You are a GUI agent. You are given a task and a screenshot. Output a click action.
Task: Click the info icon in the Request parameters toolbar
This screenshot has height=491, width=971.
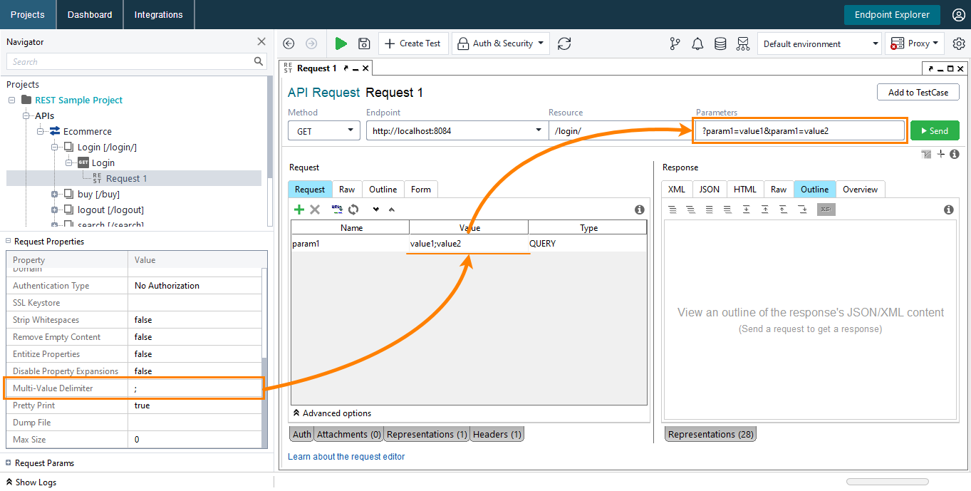point(639,210)
